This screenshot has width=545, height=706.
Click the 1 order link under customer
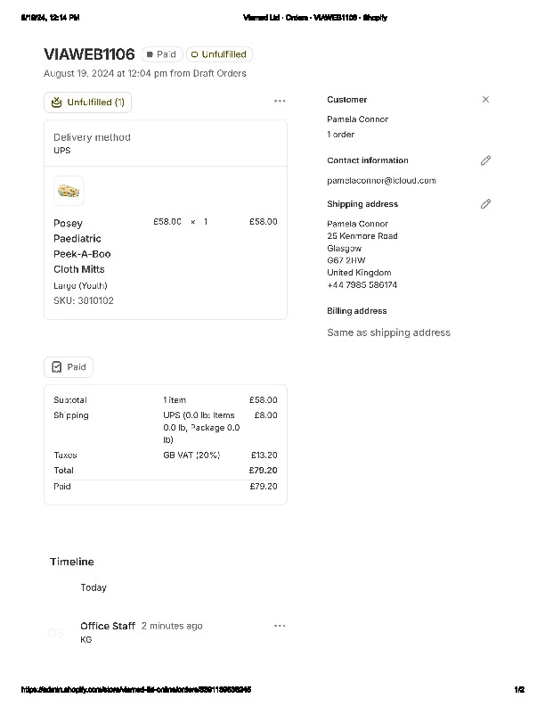(340, 135)
